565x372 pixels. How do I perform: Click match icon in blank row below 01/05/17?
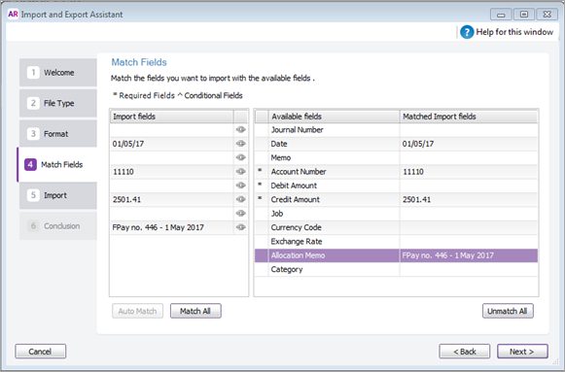tap(241, 157)
